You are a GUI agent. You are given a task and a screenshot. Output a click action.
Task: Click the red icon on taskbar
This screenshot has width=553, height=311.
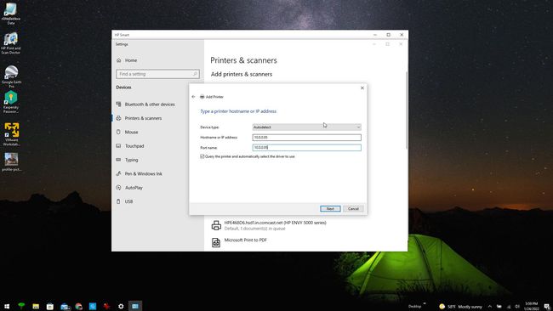tap(107, 307)
